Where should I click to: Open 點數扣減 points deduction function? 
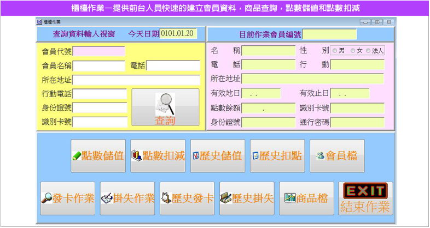tap(158, 156)
